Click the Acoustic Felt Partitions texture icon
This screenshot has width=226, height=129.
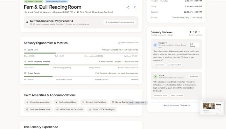tap(83, 102)
